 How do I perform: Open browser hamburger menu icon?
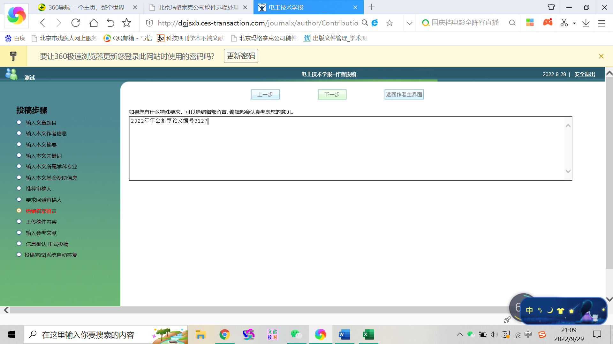coord(602,23)
